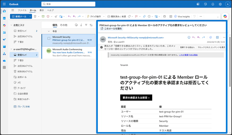Open the これが重要である理由 link
The image size is (232, 135).
[188, 55]
